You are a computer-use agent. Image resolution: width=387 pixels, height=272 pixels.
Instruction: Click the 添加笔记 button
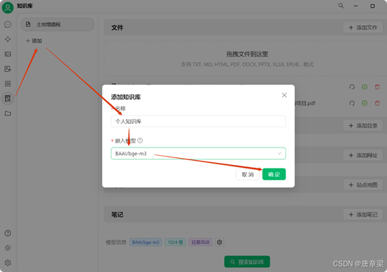point(363,215)
